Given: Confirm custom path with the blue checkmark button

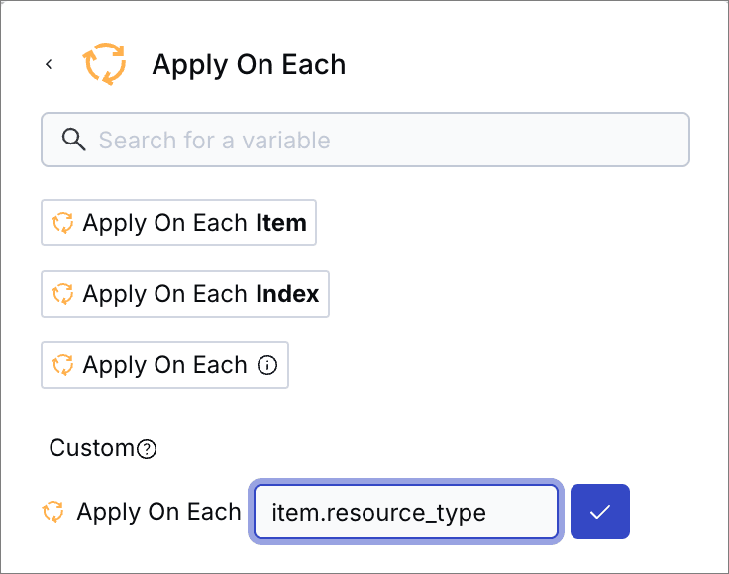Looking at the screenshot, I should click(x=600, y=512).
